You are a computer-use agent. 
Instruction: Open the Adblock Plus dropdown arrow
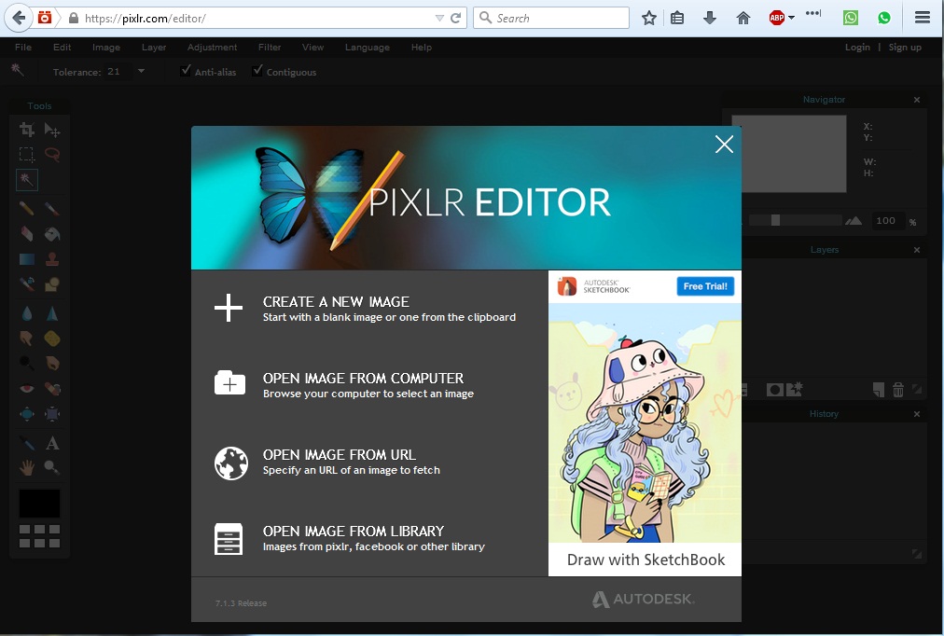coord(792,18)
